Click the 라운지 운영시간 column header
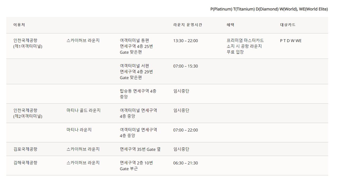 click(188, 25)
